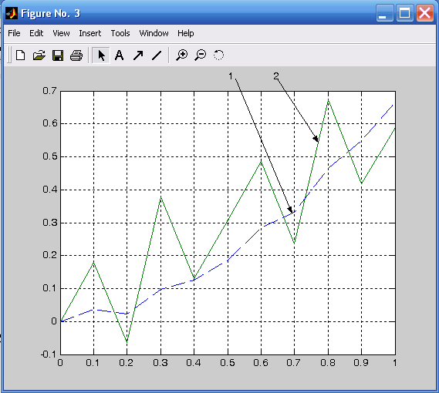This screenshot has height=393, width=439.
Task: Activate the Zoom In magnifier
Action: coord(182,55)
